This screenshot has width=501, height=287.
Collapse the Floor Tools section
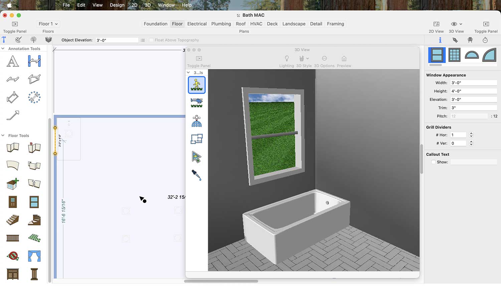(x=3, y=135)
